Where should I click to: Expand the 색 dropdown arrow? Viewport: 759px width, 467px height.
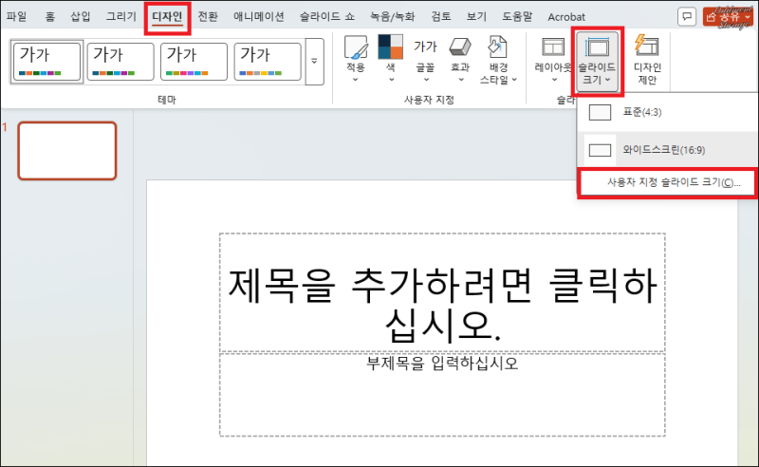(391, 80)
